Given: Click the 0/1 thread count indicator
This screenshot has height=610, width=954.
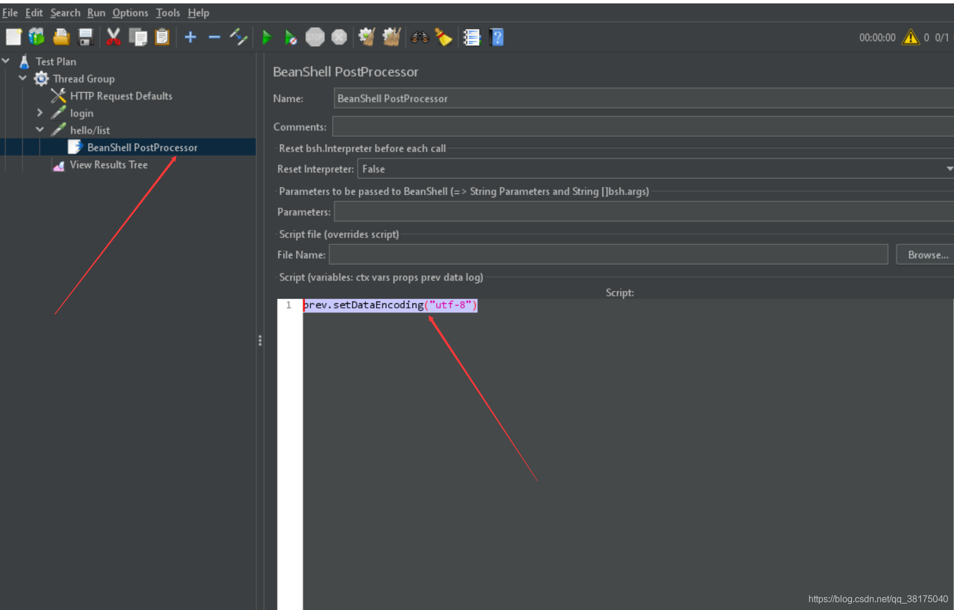Looking at the screenshot, I should pyautogui.click(x=941, y=37).
